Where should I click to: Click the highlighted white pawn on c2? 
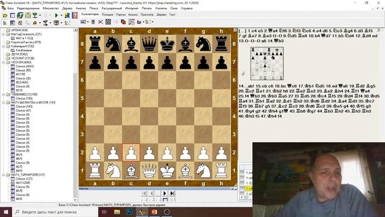131,153
